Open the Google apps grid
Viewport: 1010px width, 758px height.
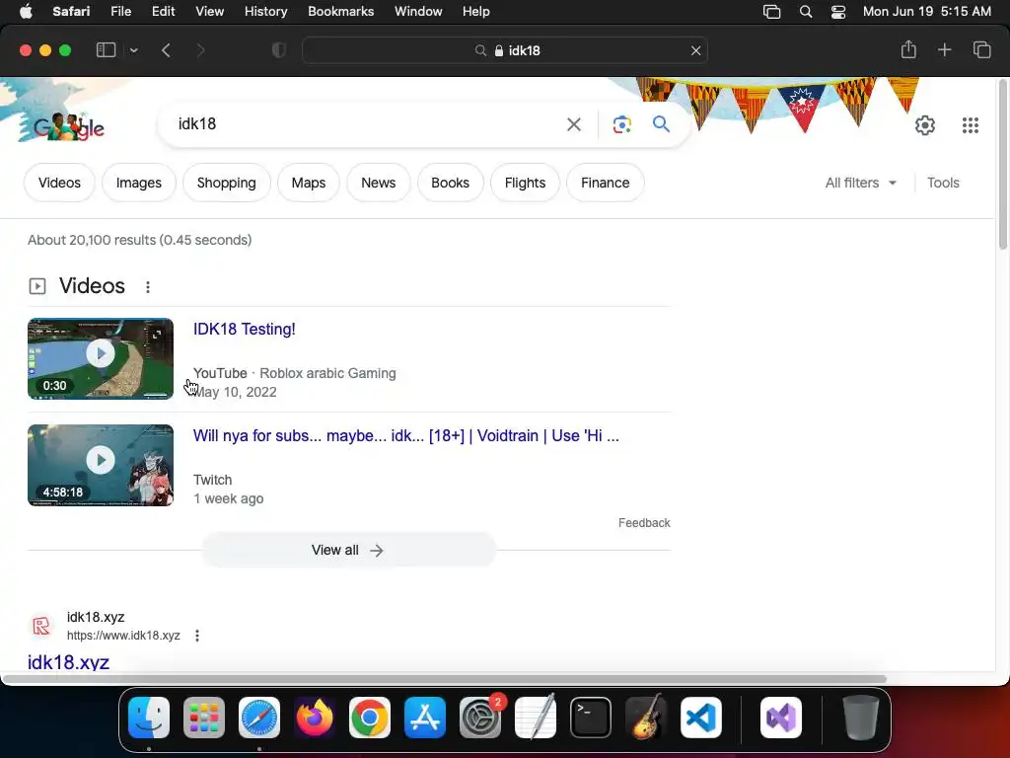point(971,125)
